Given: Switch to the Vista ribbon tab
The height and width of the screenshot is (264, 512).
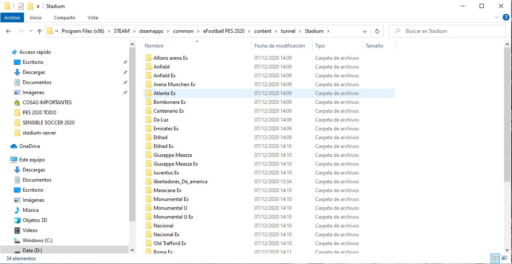Looking at the screenshot, I should [93, 18].
